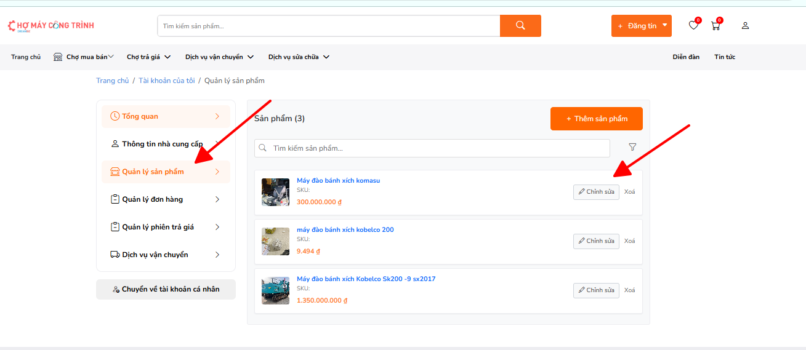Expand the Chợ trả giá dropdown
806x350 pixels.
coord(148,57)
